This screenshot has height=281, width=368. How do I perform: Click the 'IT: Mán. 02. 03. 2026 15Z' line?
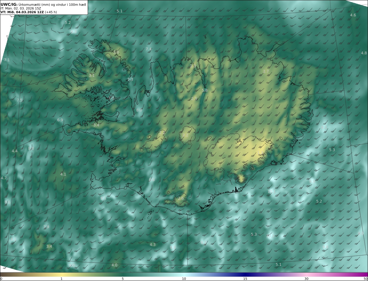[21, 8]
